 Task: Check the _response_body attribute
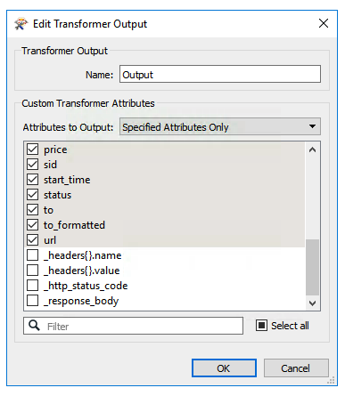[32, 301]
